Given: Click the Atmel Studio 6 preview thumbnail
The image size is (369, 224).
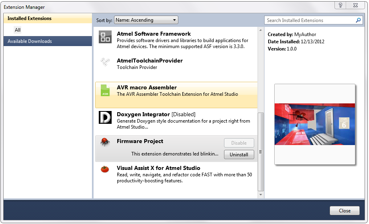Looking at the screenshot, I should [315, 124].
